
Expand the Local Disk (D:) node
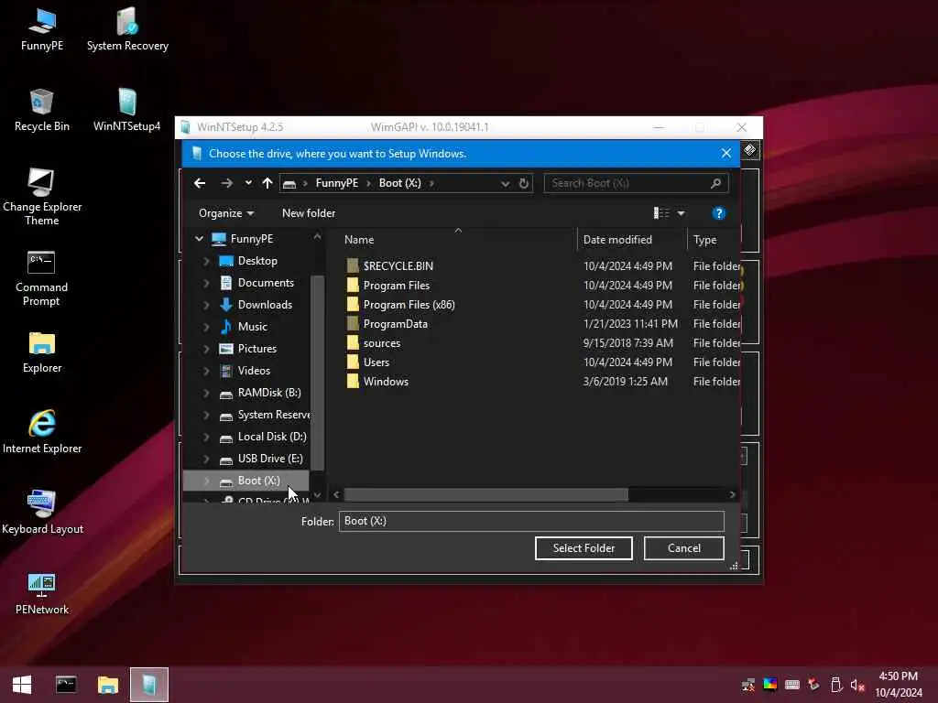pos(206,437)
